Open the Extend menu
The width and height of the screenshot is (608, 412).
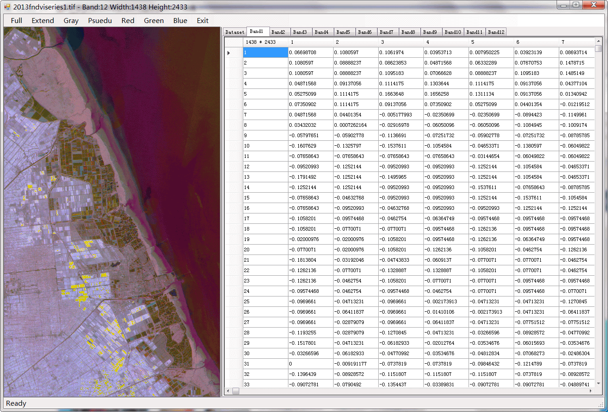[x=43, y=21]
